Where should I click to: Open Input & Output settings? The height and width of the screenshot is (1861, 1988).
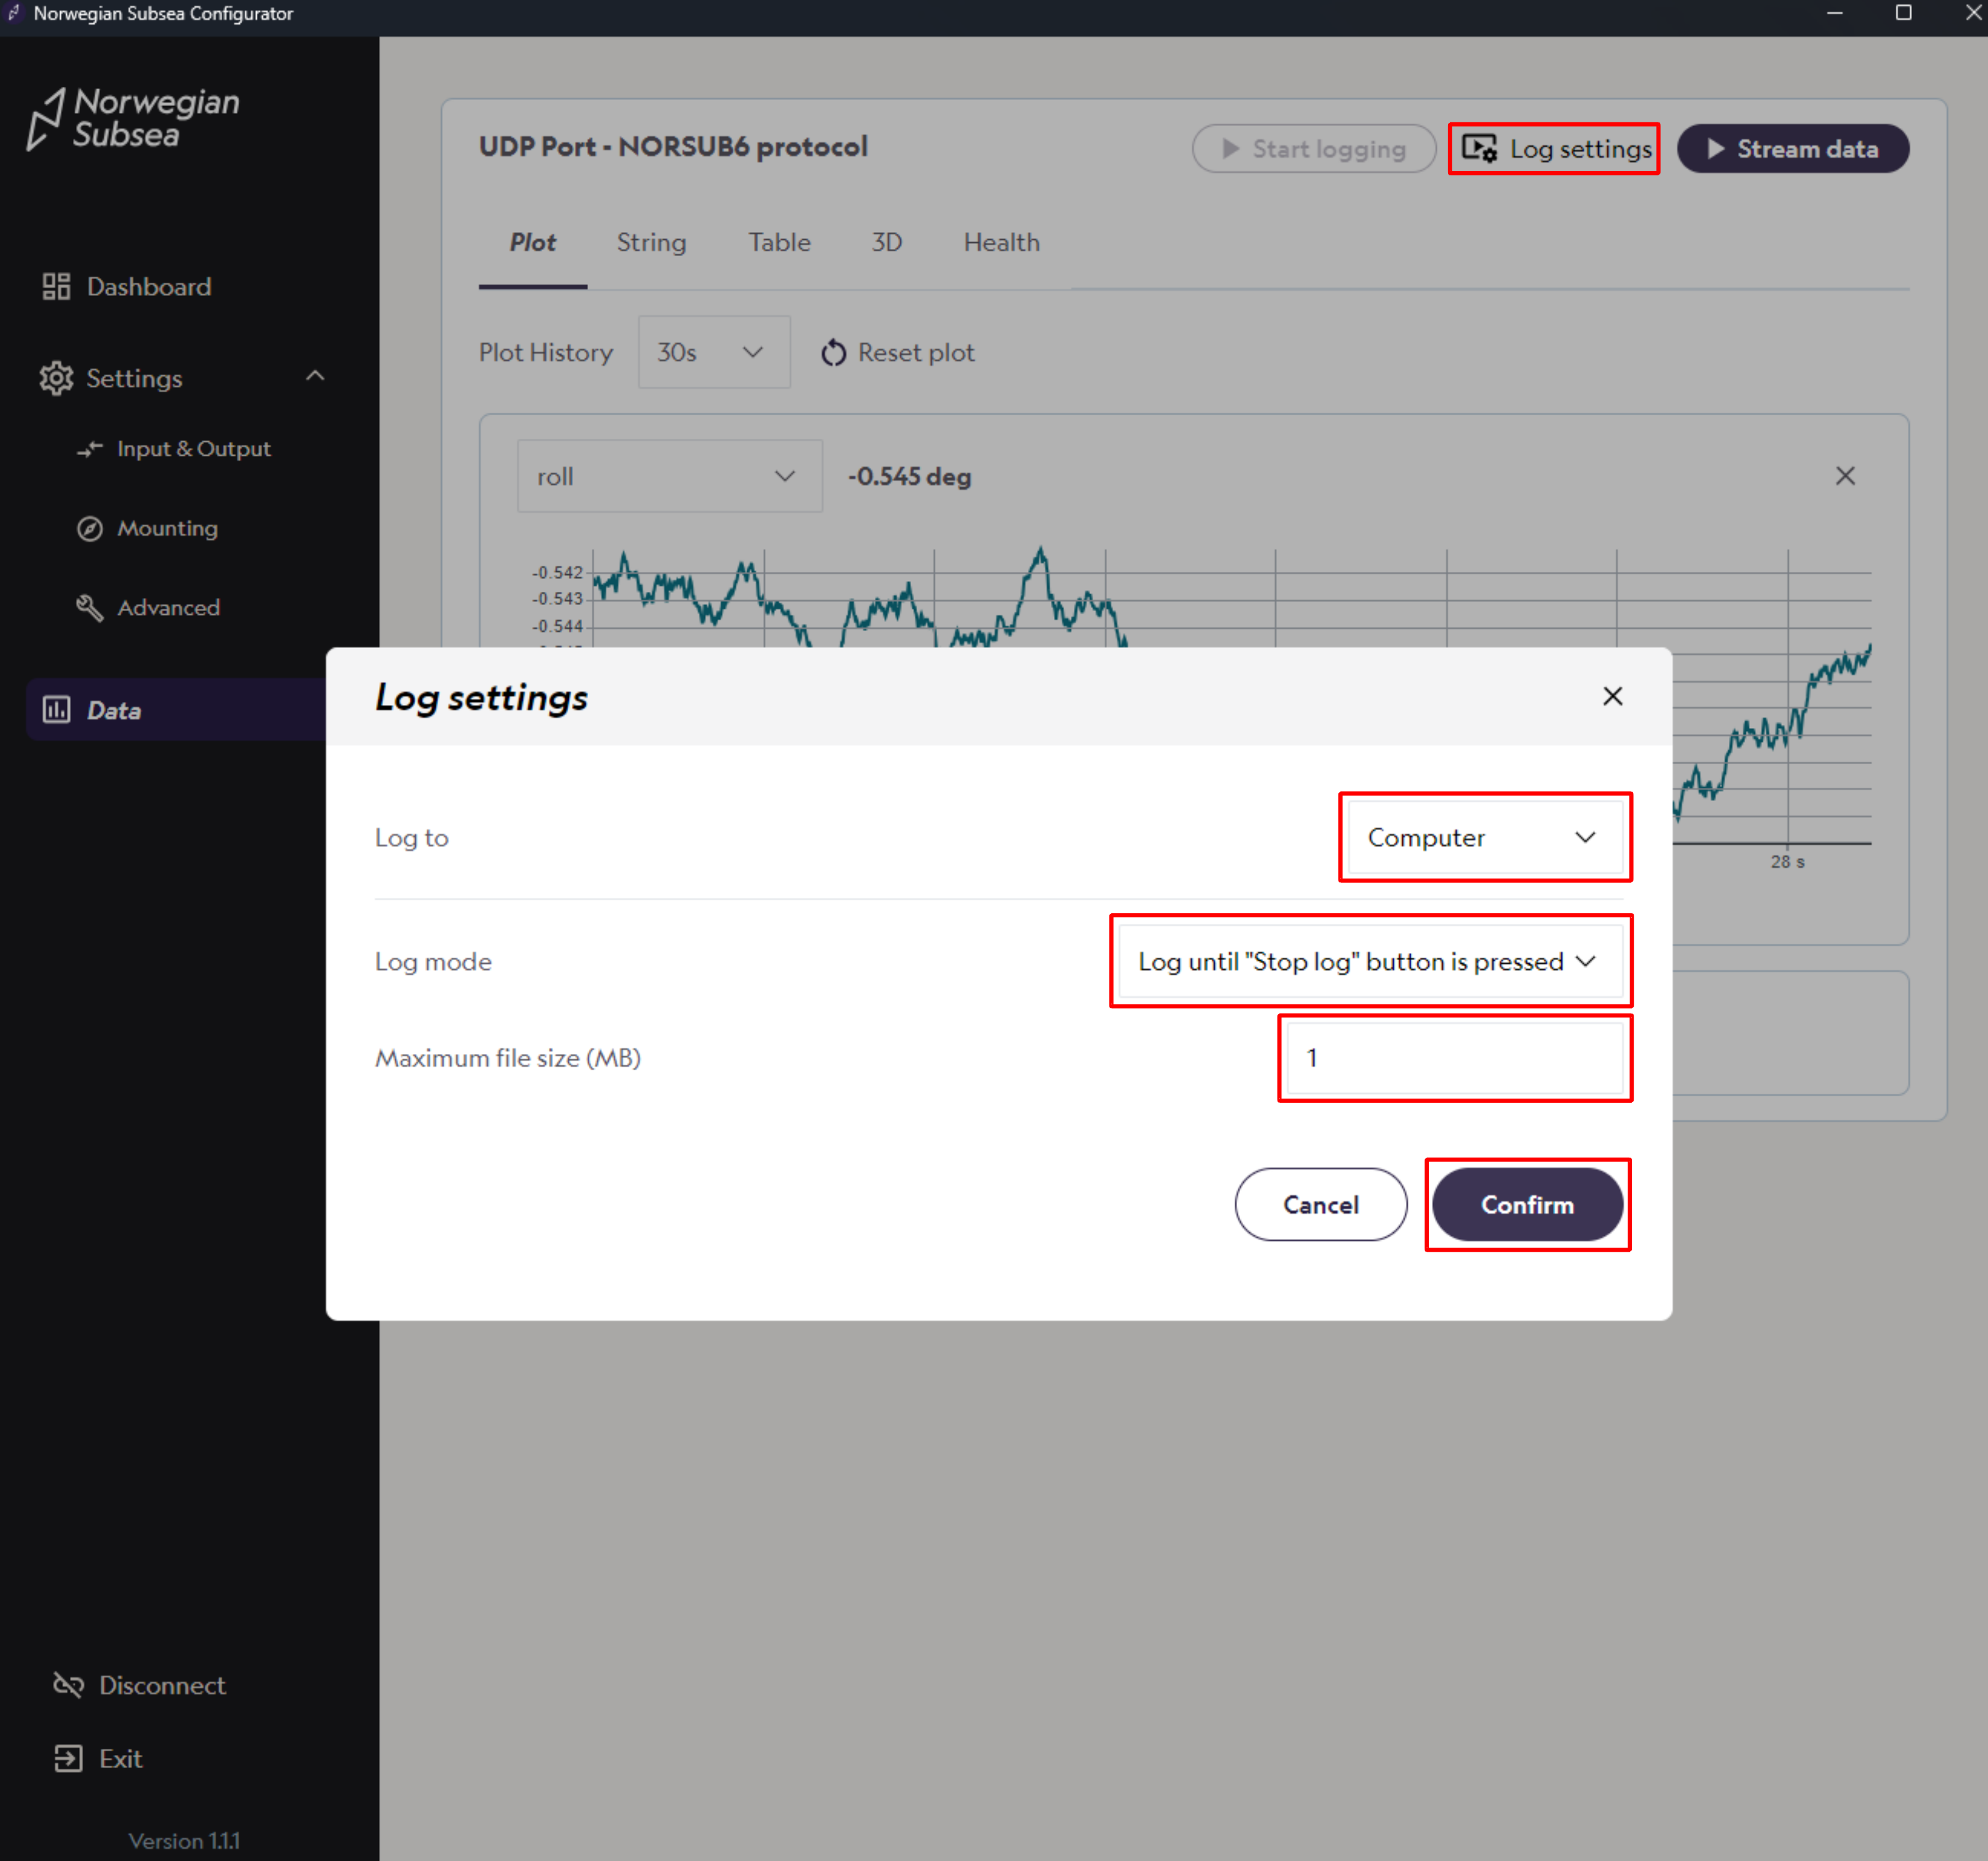pos(91,449)
